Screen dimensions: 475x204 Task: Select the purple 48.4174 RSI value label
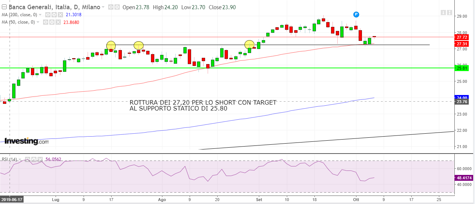click(464, 177)
